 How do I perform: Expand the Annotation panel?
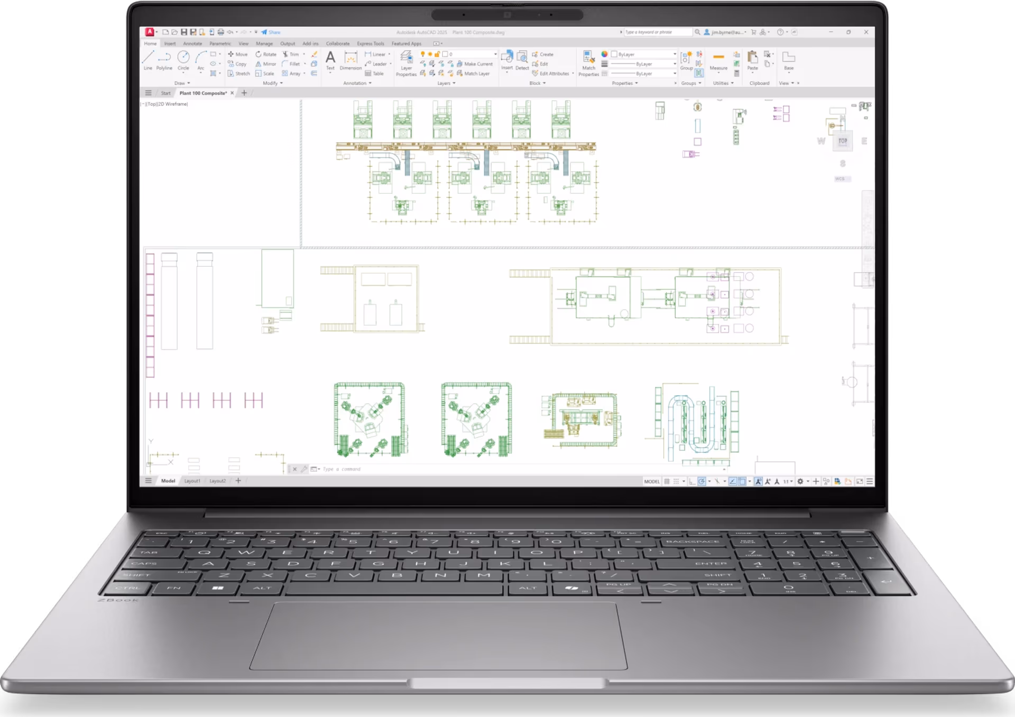coord(357,83)
